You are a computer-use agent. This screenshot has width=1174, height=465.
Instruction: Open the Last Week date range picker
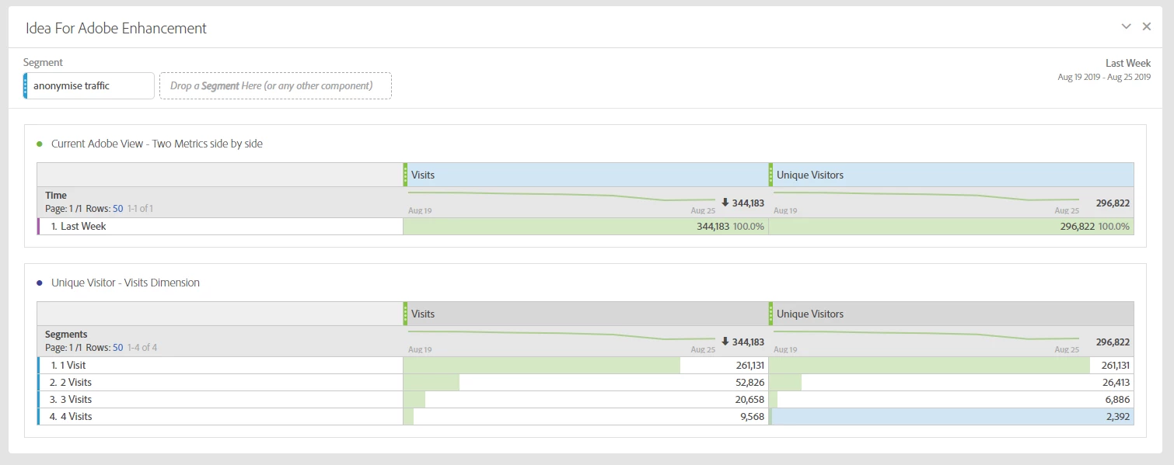[1104, 70]
